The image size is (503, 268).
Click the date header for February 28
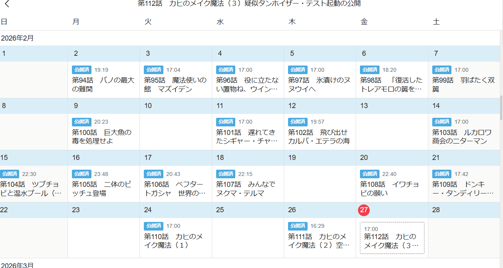pyautogui.click(x=436, y=210)
